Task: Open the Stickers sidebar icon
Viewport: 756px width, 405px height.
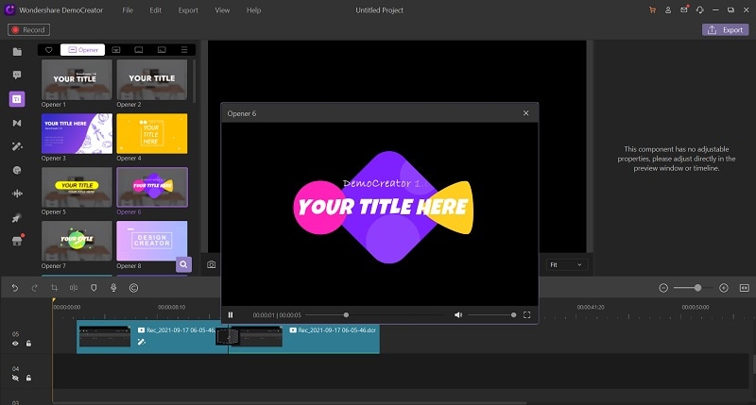Action: click(x=17, y=170)
